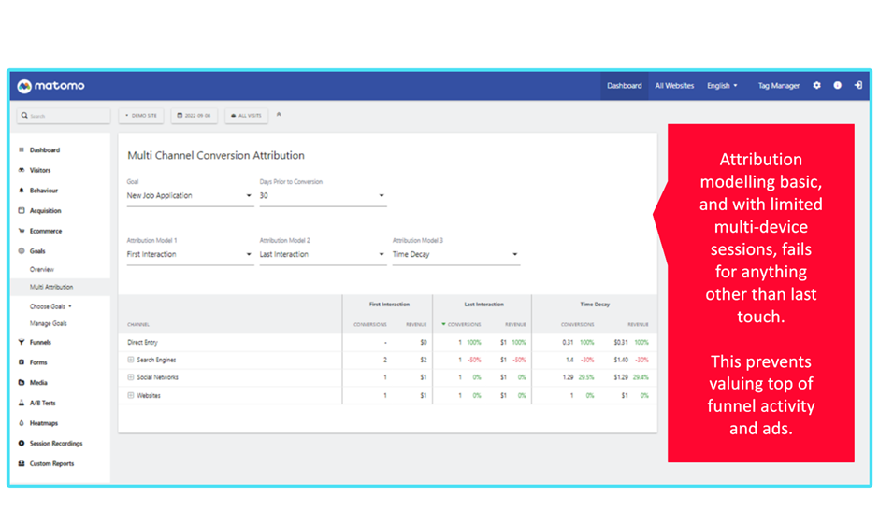Sort by Time Decay Conversions column
The width and height of the screenshot is (879, 510).
tap(577, 324)
